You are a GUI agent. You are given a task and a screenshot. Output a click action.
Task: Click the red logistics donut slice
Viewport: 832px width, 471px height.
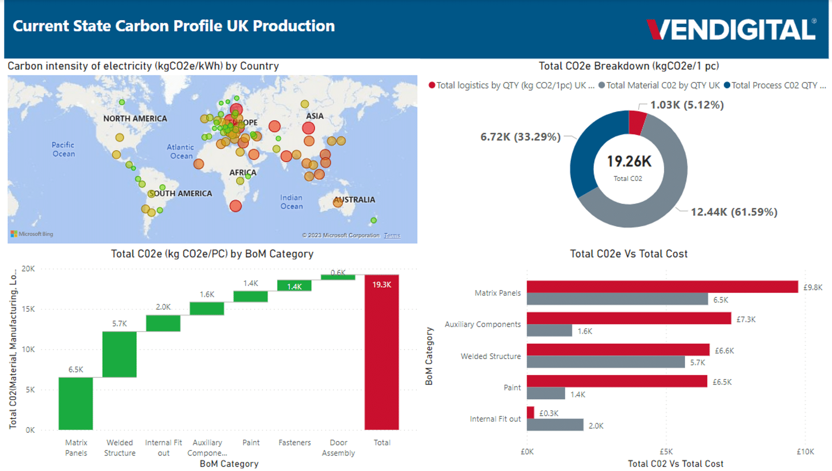(x=637, y=123)
